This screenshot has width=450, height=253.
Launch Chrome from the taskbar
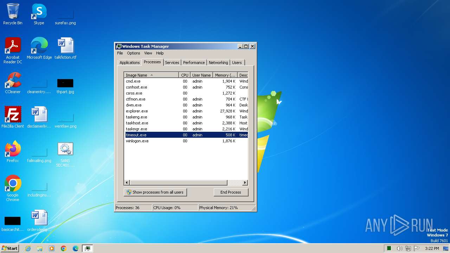tap(64, 248)
